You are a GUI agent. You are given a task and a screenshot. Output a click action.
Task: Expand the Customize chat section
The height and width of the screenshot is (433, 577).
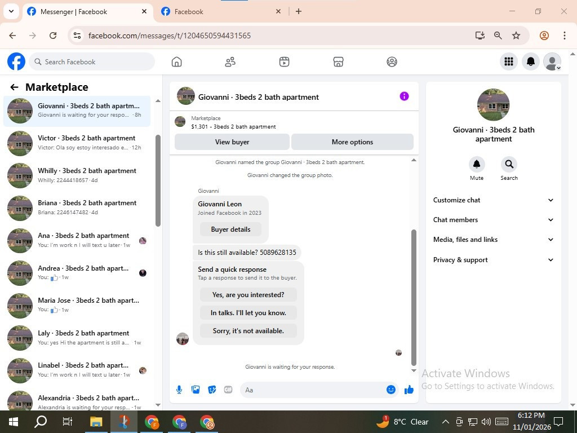click(x=493, y=200)
